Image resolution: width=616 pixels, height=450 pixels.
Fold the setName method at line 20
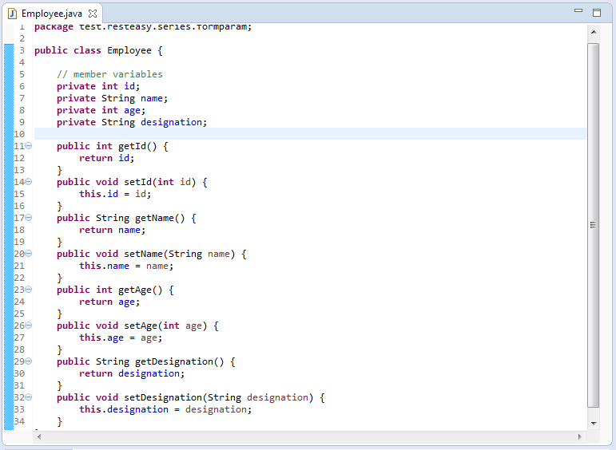(x=29, y=254)
